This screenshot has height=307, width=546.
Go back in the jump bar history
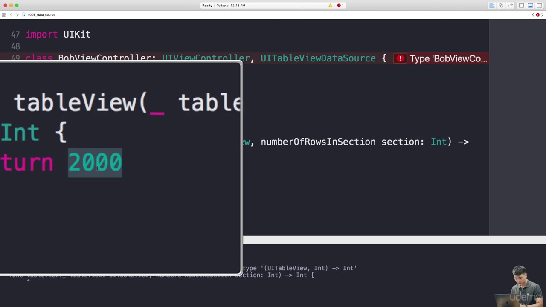tap(11, 15)
